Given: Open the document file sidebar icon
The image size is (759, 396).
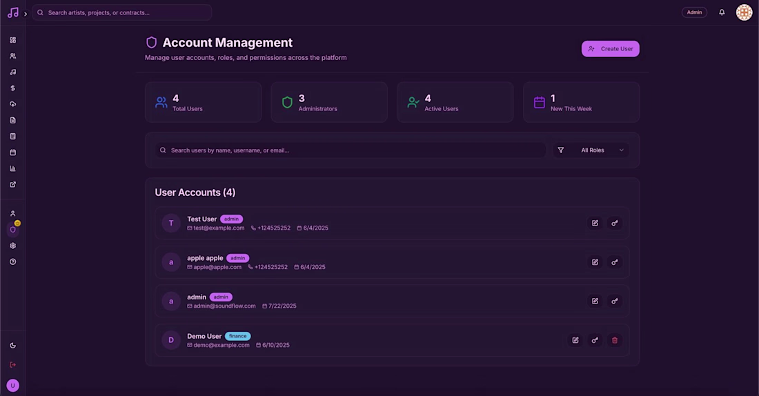Looking at the screenshot, I should point(12,120).
